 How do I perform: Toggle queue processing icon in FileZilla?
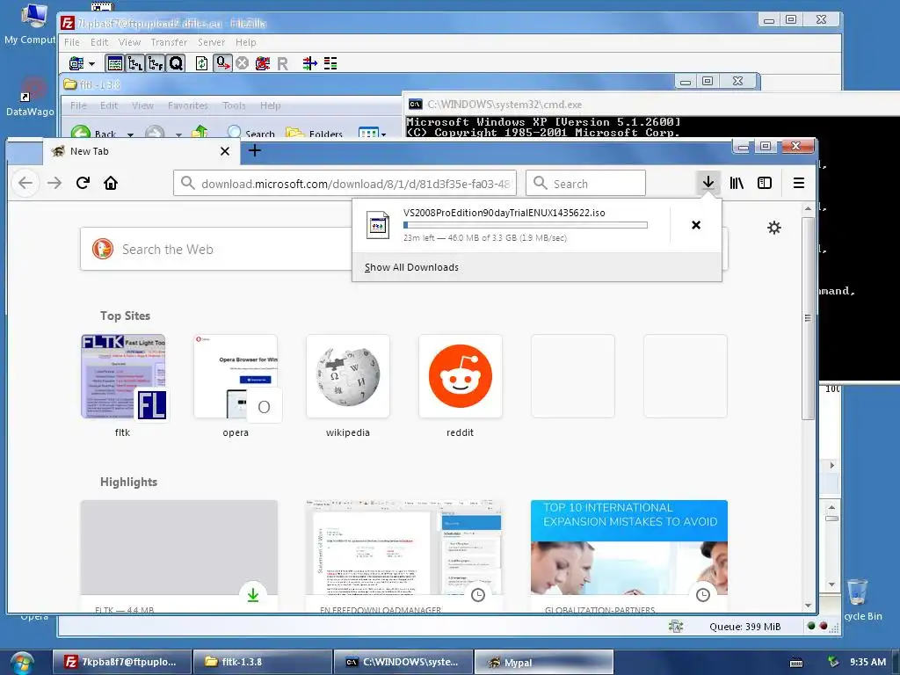click(222, 63)
